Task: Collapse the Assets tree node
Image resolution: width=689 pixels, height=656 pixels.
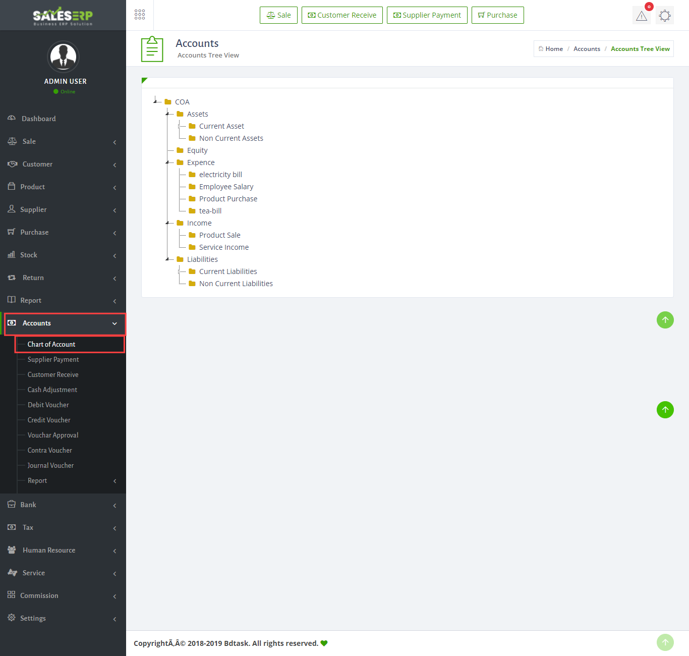Action: pyautogui.click(x=167, y=114)
